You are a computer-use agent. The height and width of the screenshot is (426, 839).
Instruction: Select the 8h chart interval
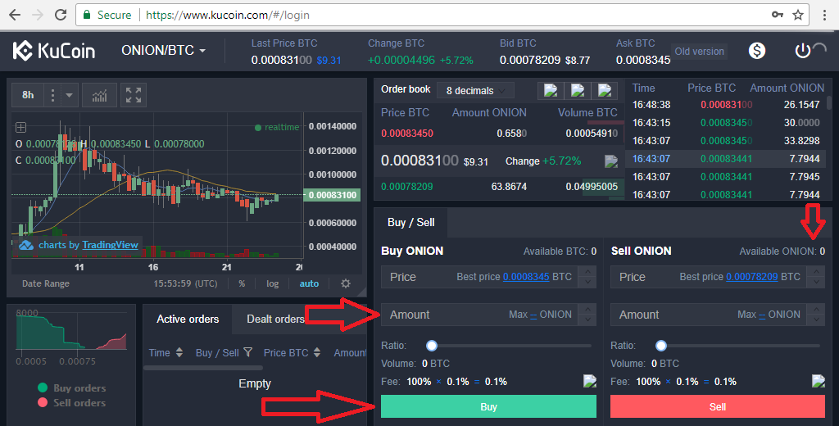coord(28,95)
